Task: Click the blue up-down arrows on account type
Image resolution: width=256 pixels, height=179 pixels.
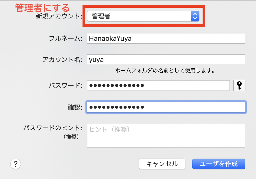Action: point(195,16)
